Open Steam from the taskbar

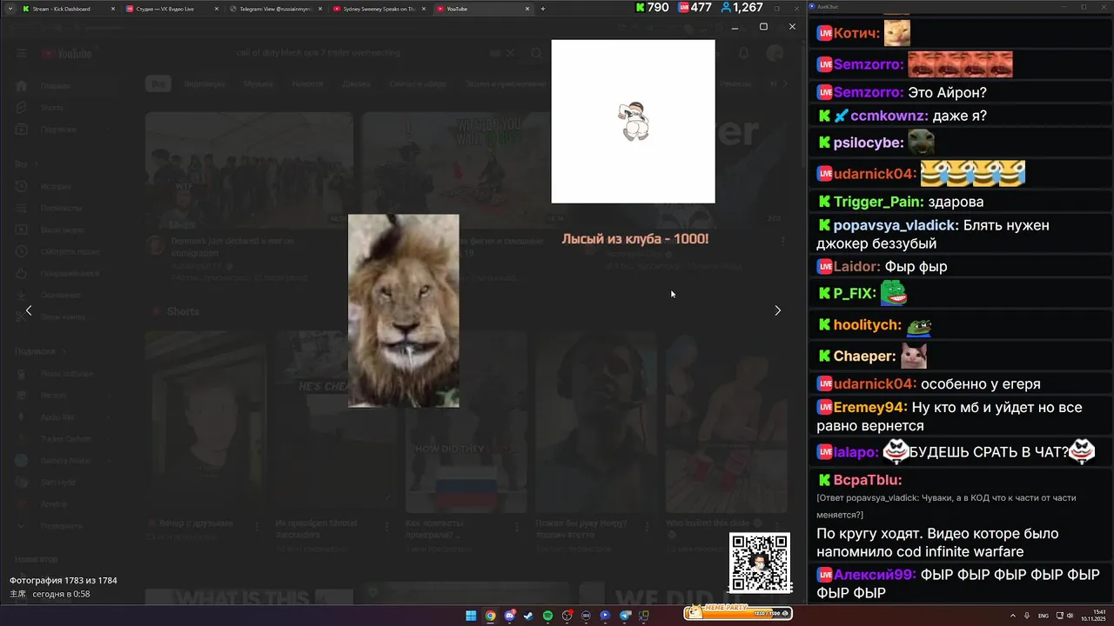(528, 616)
